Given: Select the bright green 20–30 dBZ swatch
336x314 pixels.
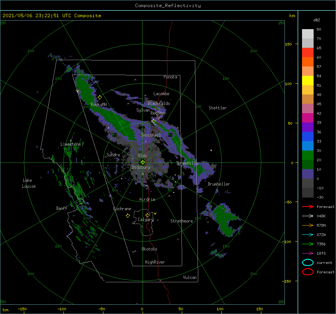Looking at the screenshot, I should click(308, 155).
